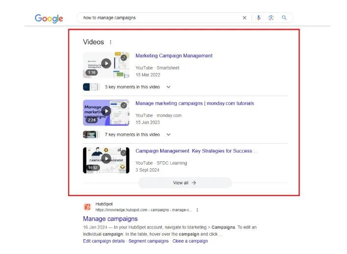Click the Google logo
The width and height of the screenshot is (347, 254).
(49, 18)
